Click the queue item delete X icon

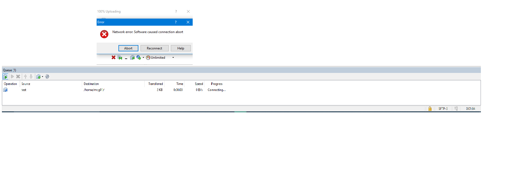point(18,77)
